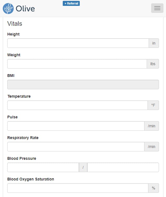Focus the Temperature input field
The image size is (166, 197).
tap(78, 105)
